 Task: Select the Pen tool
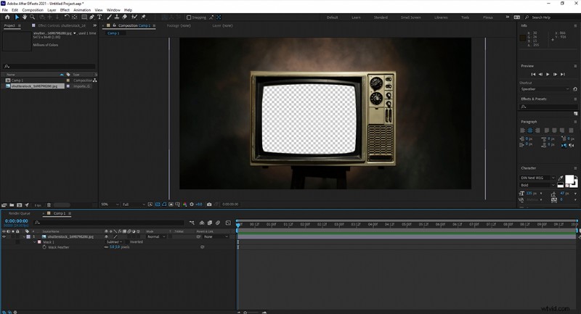[x=92, y=17]
